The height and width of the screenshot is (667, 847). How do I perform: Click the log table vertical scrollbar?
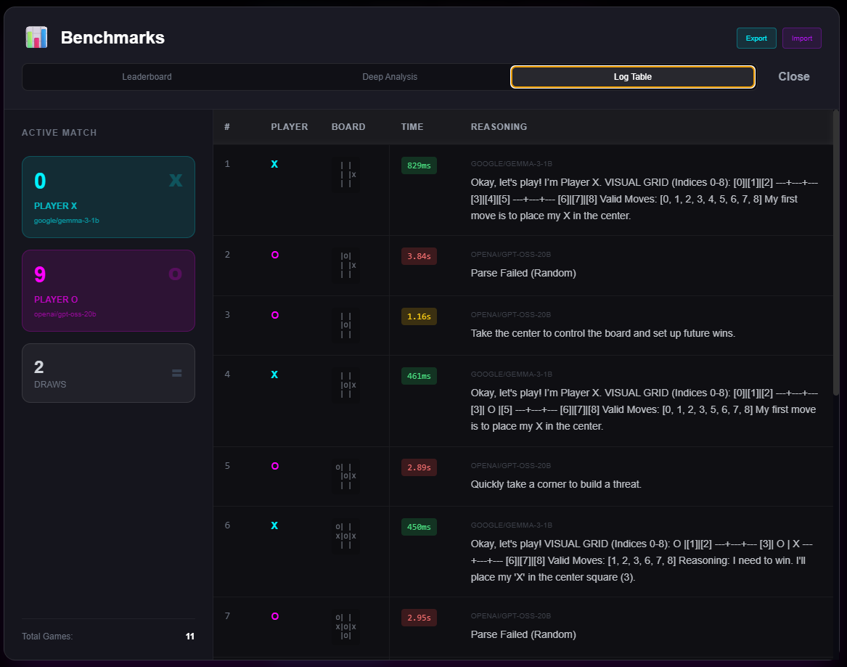click(x=835, y=254)
